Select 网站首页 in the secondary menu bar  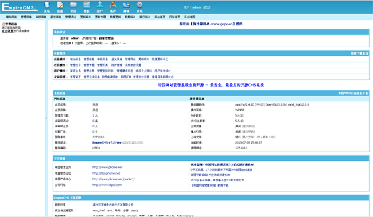pyautogui.click(x=174, y=17)
